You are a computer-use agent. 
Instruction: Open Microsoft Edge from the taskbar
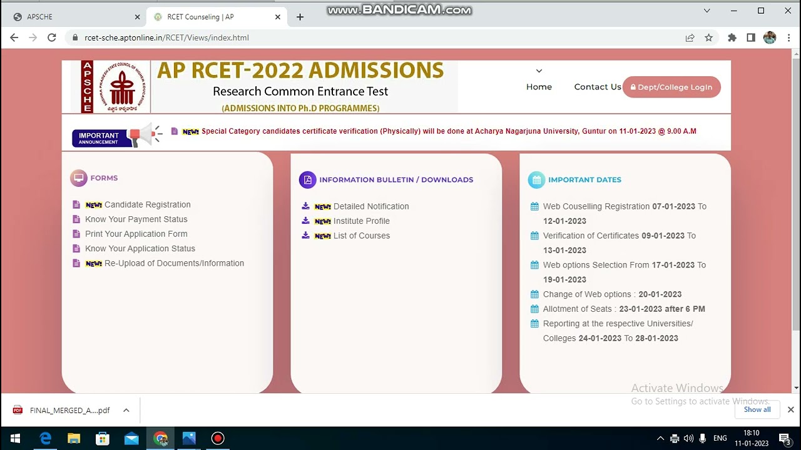coord(46,438)
